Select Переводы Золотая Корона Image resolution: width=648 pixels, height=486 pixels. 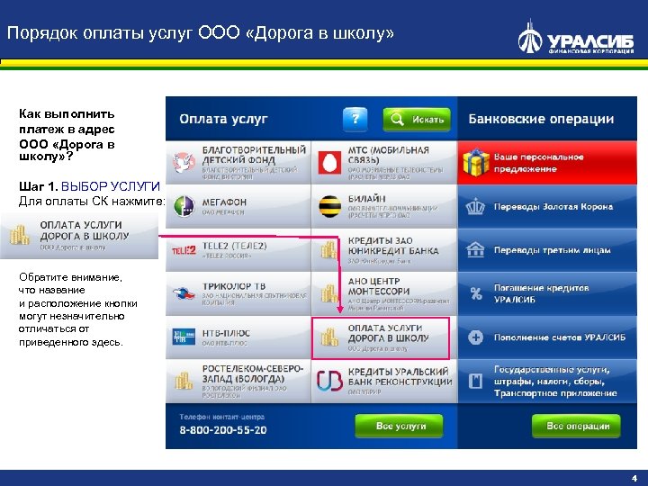pos(547,207)
